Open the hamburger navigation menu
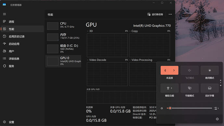The width and height of the screenshot is (224, 126). (5, 14)
